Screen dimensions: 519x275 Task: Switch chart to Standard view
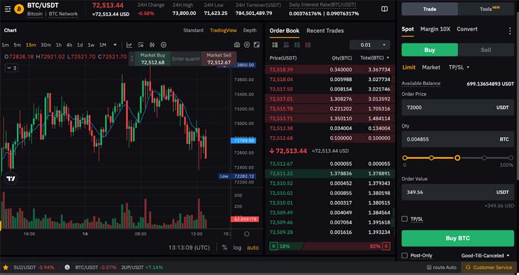(x=193, y=30)
